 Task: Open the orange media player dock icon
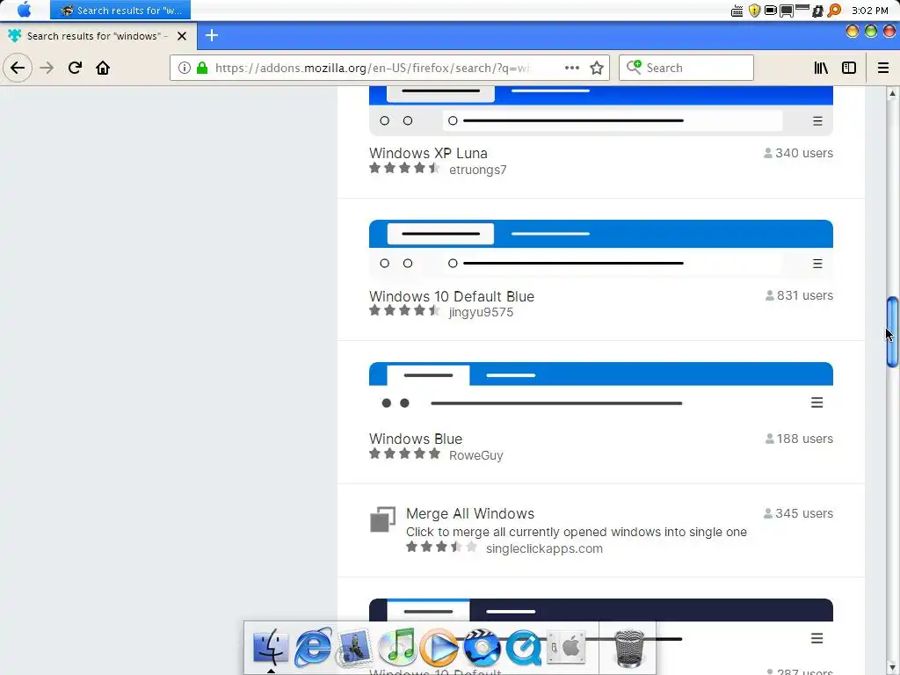click(439, 648)
